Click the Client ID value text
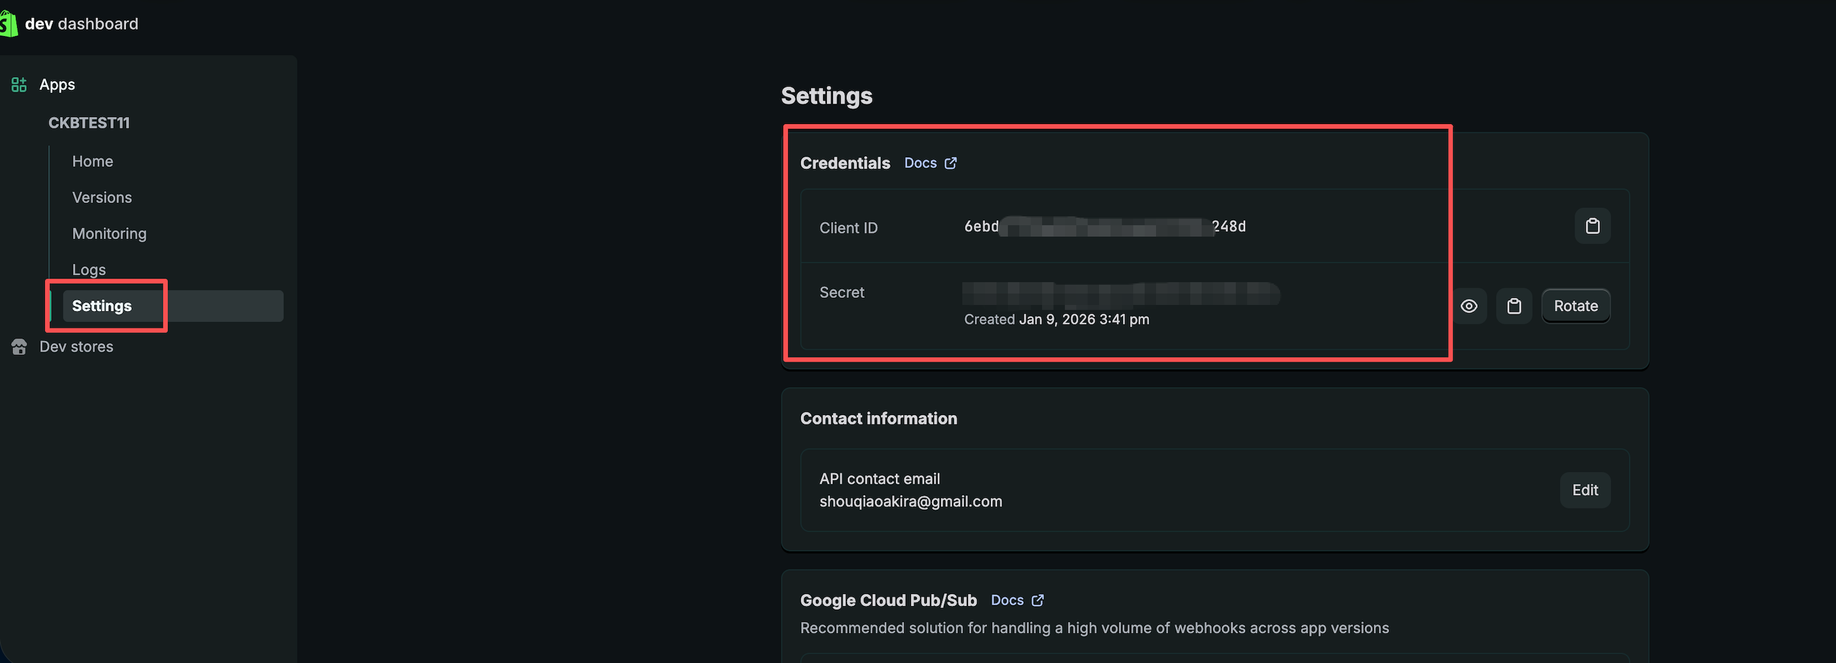Screen dimensions: 1836x663 [x=1104, y=226]
